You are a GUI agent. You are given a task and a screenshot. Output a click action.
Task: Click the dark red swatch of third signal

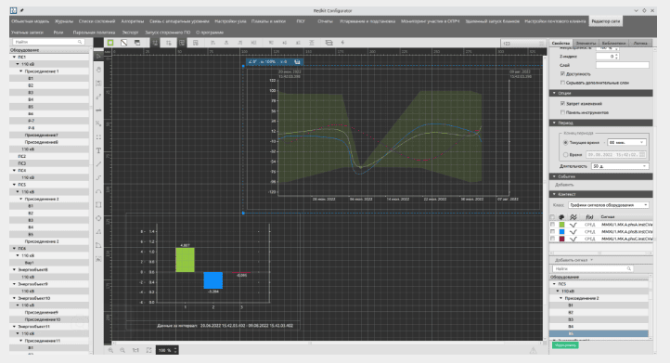pyautogui.click(x=562, y=239)
